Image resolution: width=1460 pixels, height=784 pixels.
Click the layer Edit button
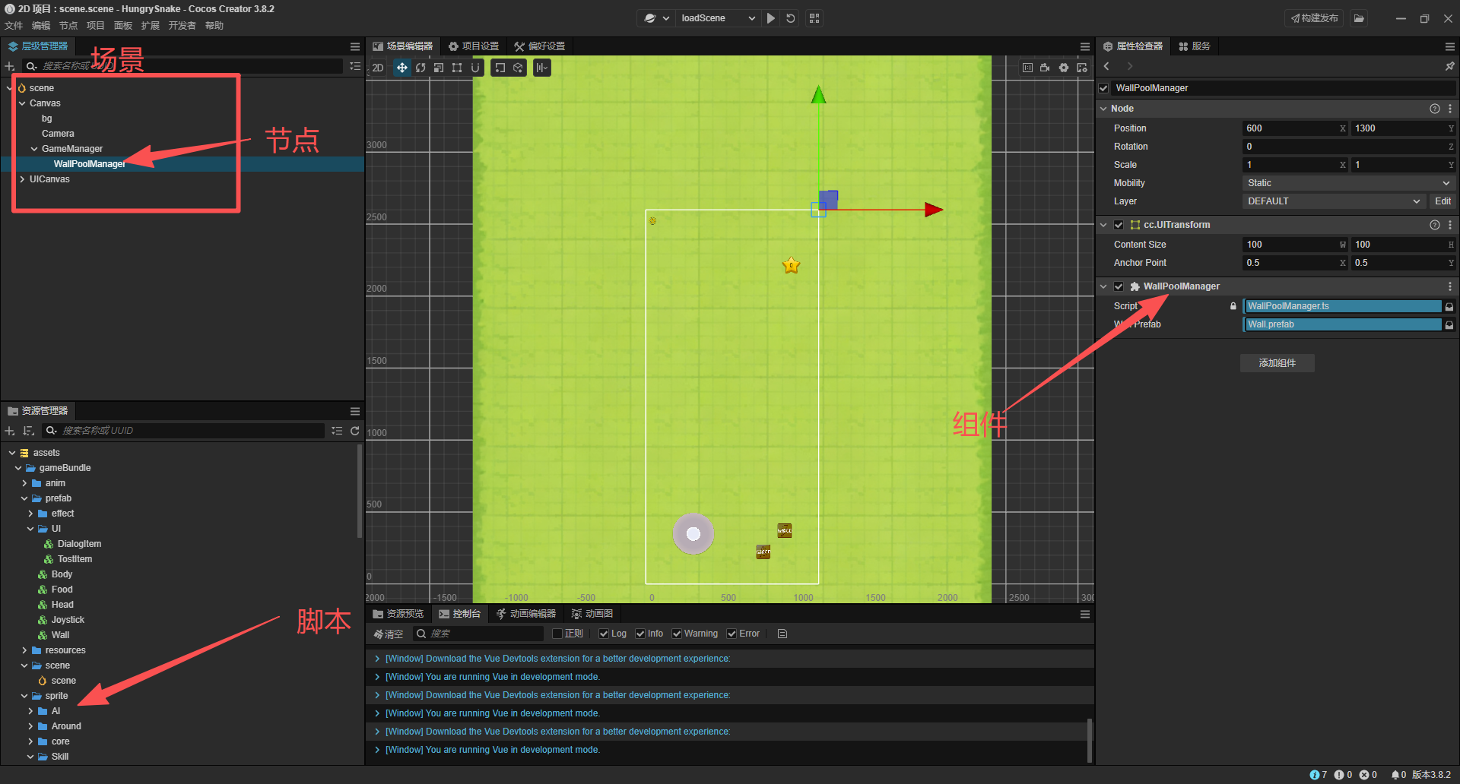(1443, 201)
